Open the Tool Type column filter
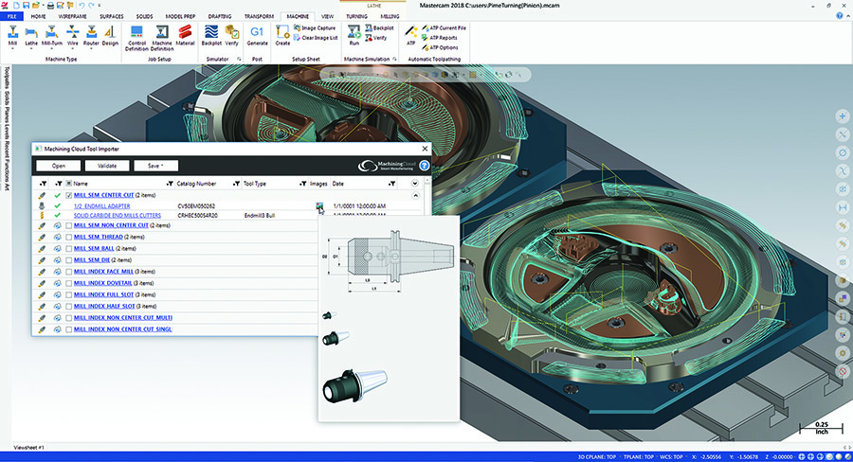This screenshot has height=462, width=853. coord(302,184)
